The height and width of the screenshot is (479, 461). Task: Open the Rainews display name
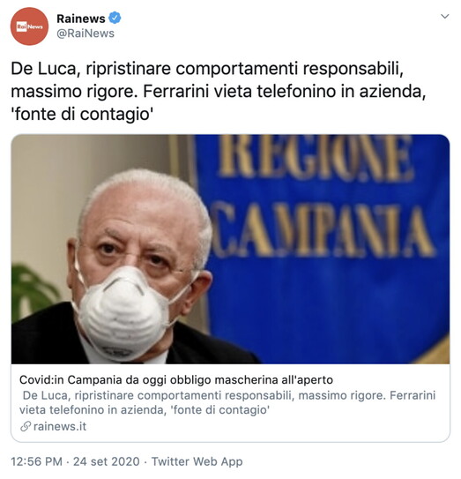click(x=81, y=19)
